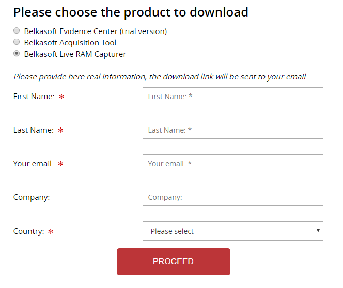
Task: Click the "Belkasoft Acquisition Tool" label text
Action: (70, 43)
